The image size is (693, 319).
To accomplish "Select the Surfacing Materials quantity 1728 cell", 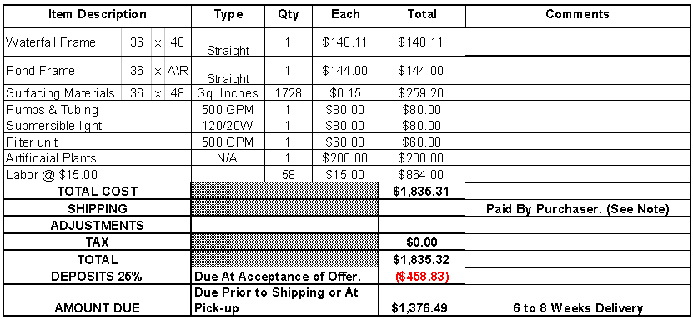I will (289, 93).
